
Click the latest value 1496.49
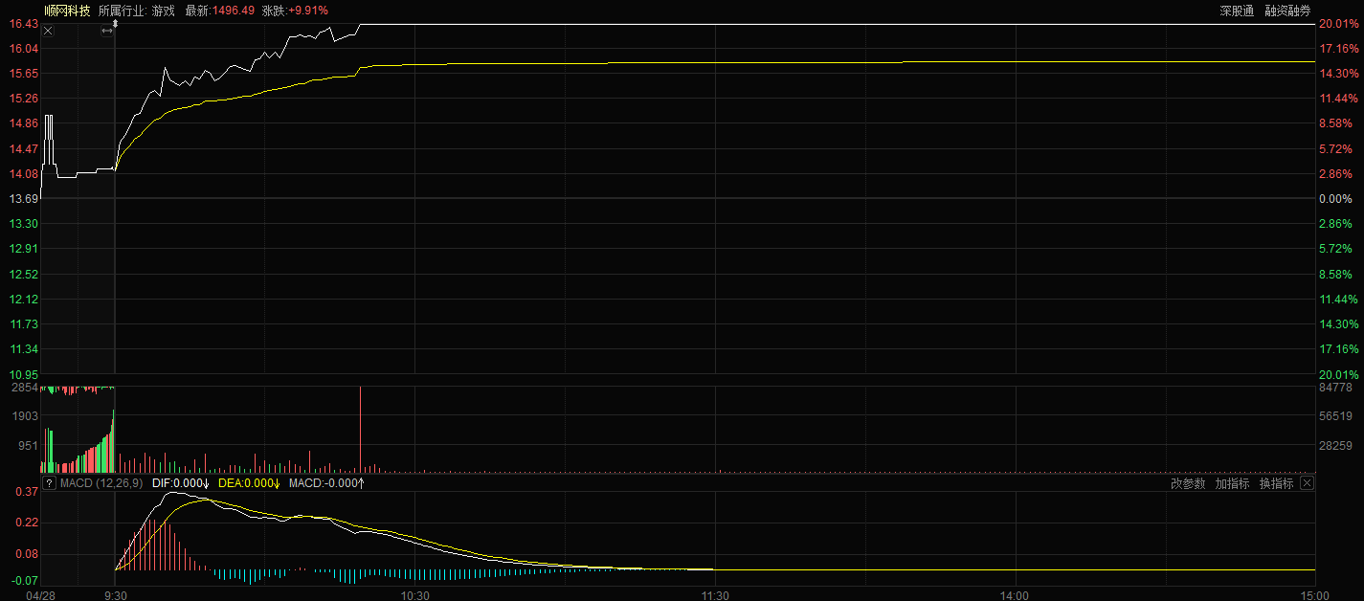pyautogui.click(x=234, y=11)
